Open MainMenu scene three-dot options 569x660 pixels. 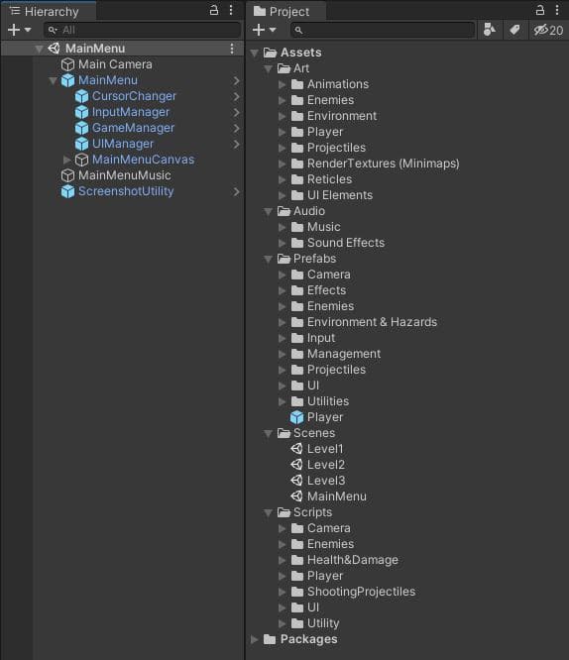[x=232, y=49]
